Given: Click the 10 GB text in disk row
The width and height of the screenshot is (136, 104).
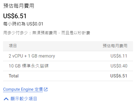Looking at the screenshot, I should pyautogui.click(x=15, y=66).
